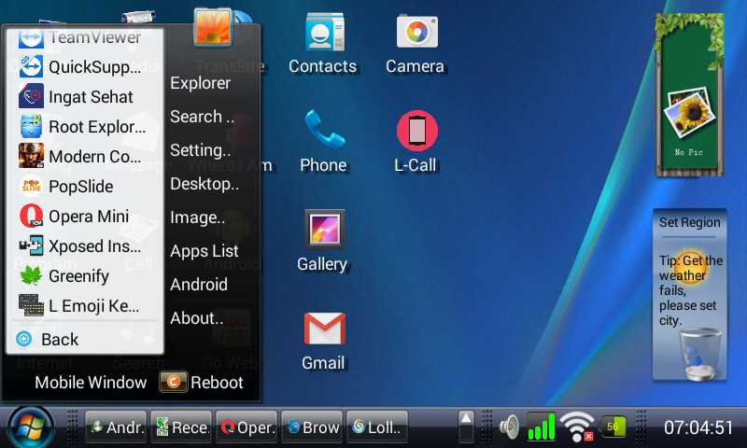This screenshot has width=747, height=448.
Task: Switch to Brow taskbar task
Action: pos(312,427)
